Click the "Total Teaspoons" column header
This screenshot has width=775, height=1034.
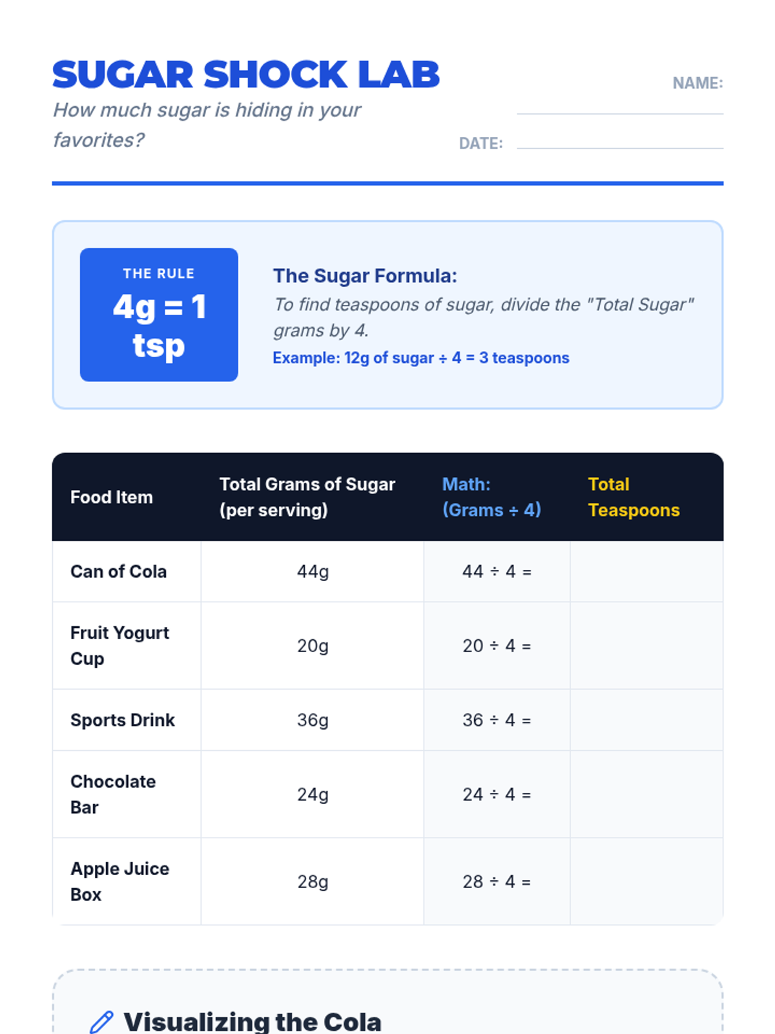[x=634, y=497]
